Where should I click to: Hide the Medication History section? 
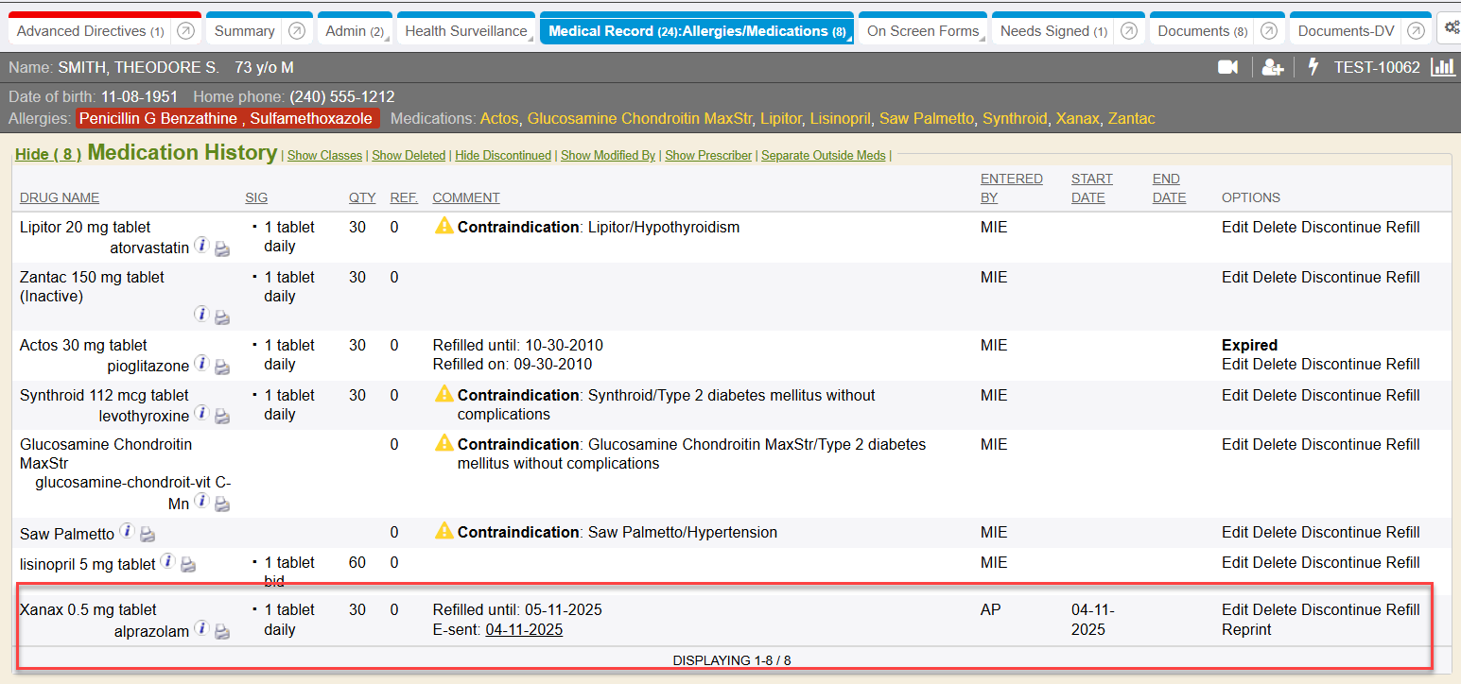(47, 154)
